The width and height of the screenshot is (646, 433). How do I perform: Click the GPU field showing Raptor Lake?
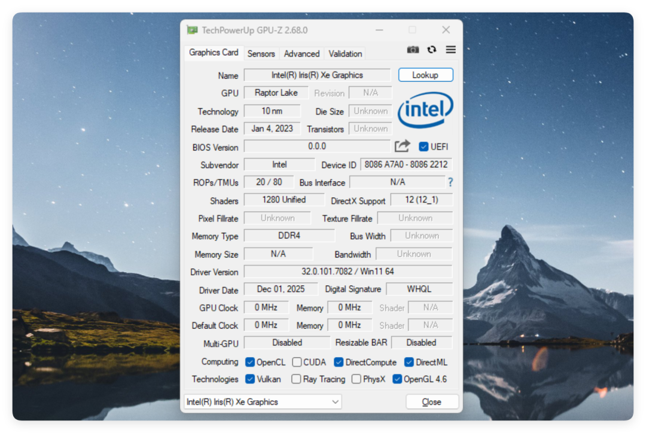click(x=276, y=93)
